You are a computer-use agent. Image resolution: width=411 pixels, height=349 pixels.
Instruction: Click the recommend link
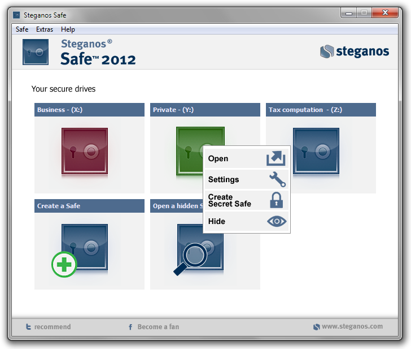click(53, 327)
